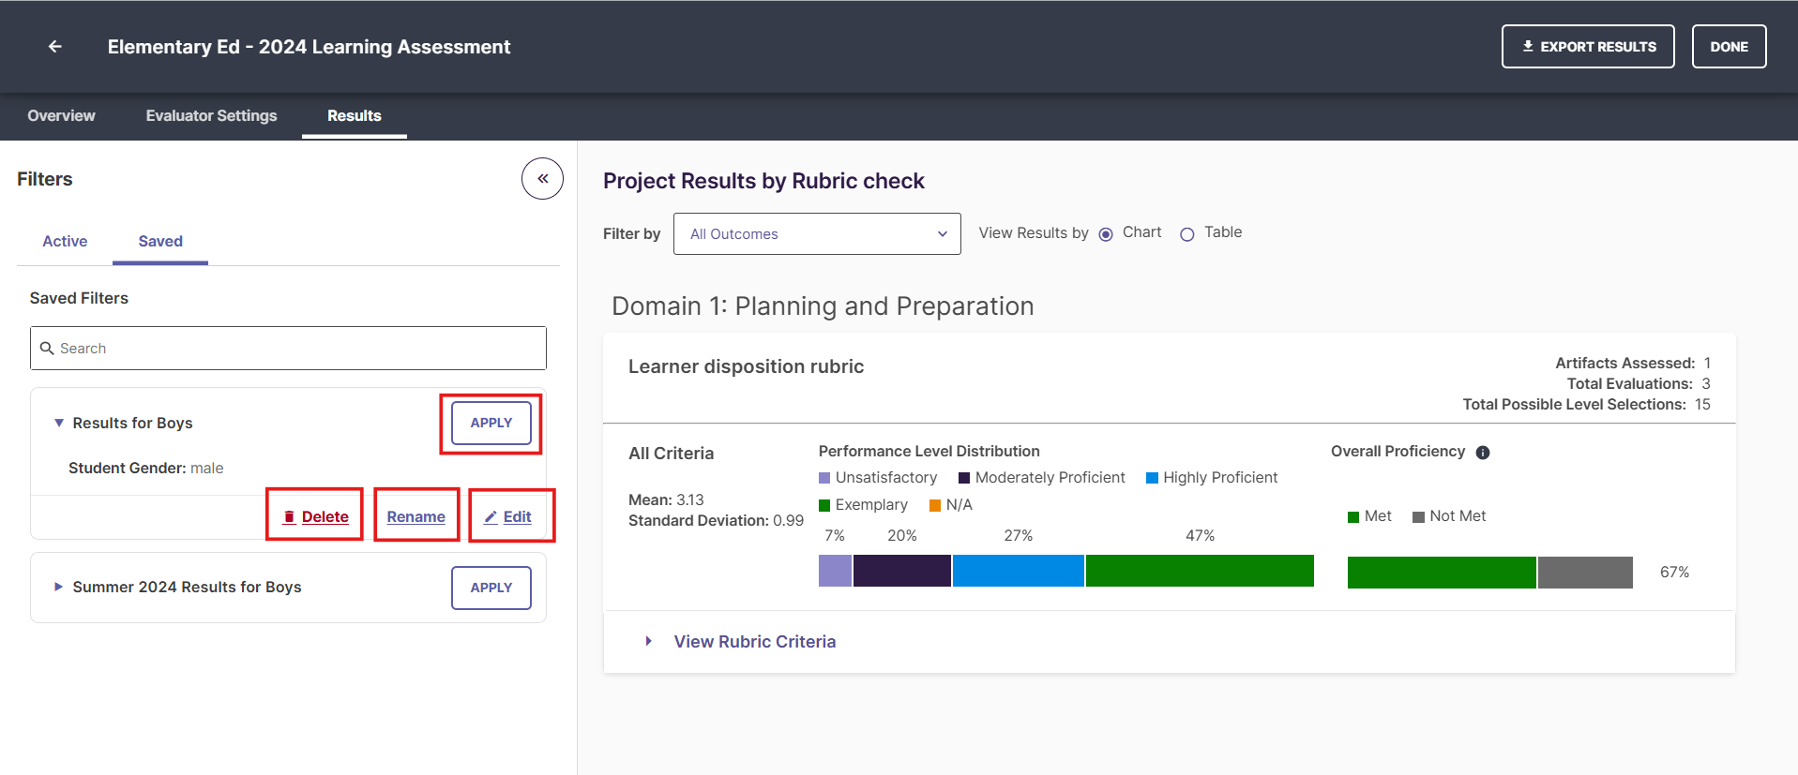Click the Domain 1: Planning and Preparation heading
The width and height of the screenshot is (1798, 775).
click(823, 306)
